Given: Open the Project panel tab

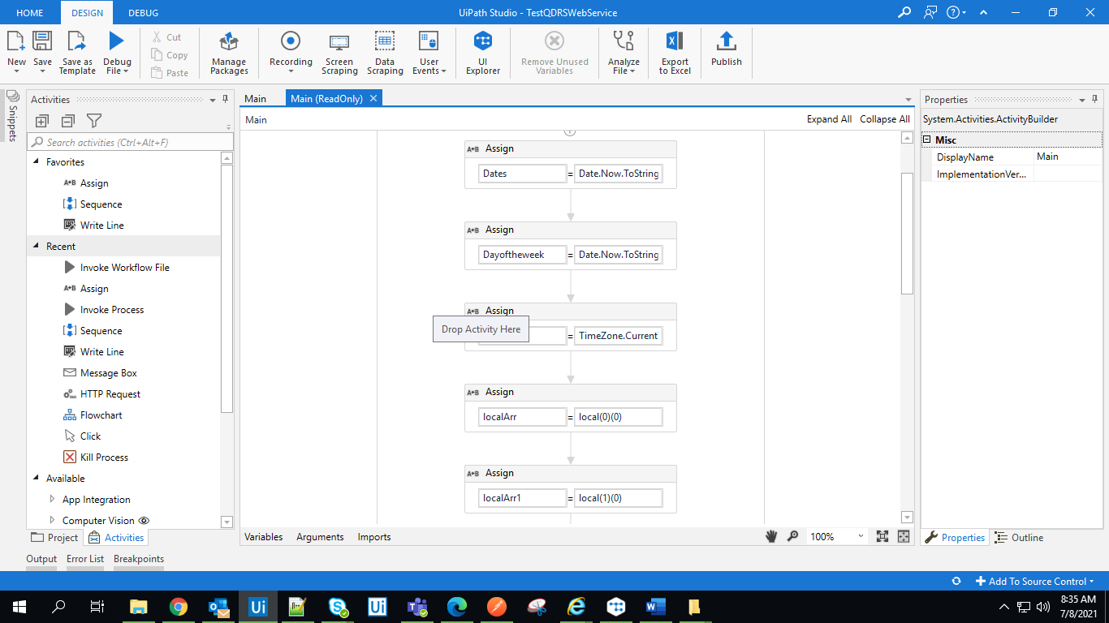Looking at the screenshot, I should (54, 537).
